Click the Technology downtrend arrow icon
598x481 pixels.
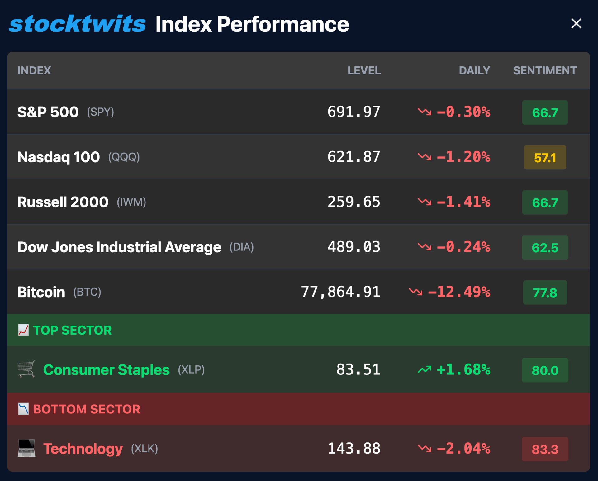click(425, 449)
